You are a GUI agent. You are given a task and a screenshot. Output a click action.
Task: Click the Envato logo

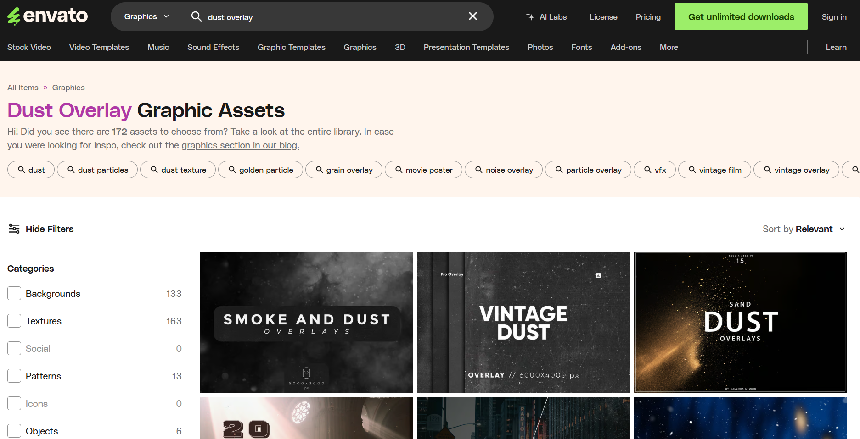(47, 16)
